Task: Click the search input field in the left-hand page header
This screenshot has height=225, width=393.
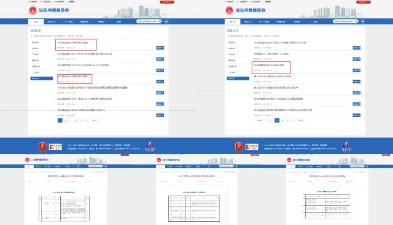Action: point(147,21)
